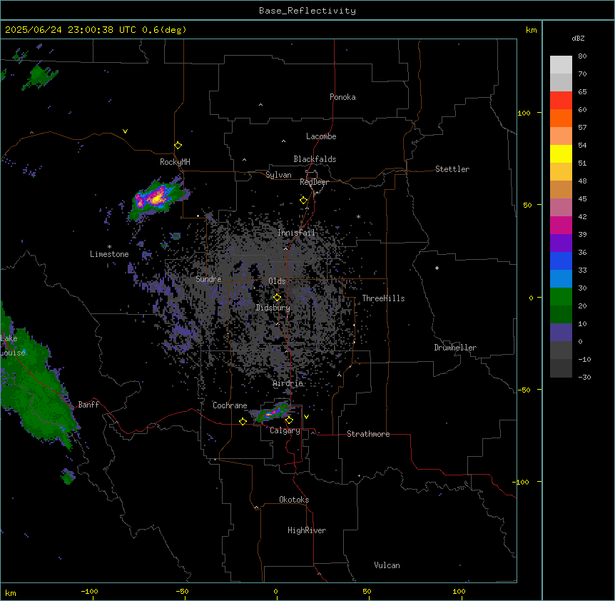This screenshot has width=615, height=601.
Task: Click the 51 dBZ yellow legend swatch
Action: [x=561, y=153]
